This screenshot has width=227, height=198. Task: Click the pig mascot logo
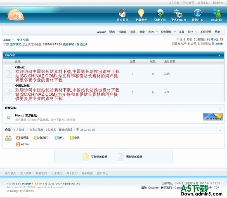(x=16, y=14)
